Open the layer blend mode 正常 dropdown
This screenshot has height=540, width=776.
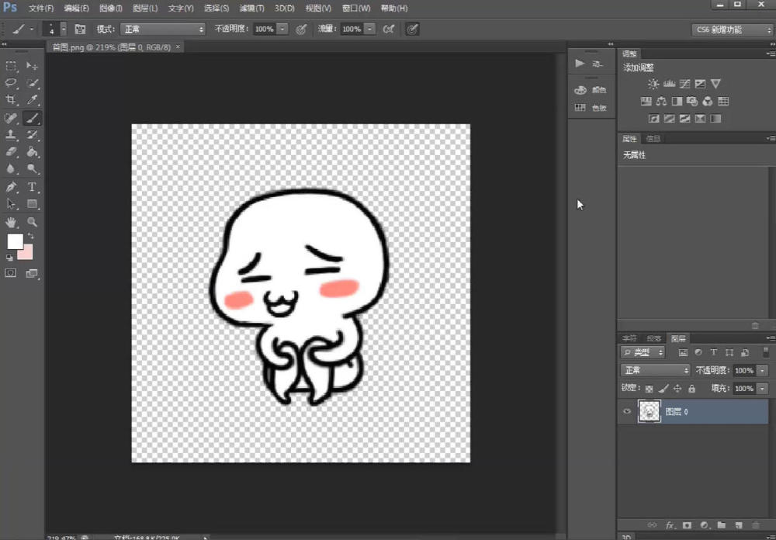pos(655,370)
